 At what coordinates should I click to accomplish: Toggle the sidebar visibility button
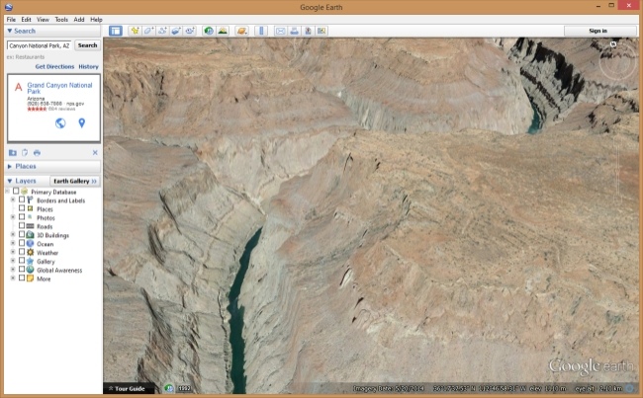coord(116,31)
